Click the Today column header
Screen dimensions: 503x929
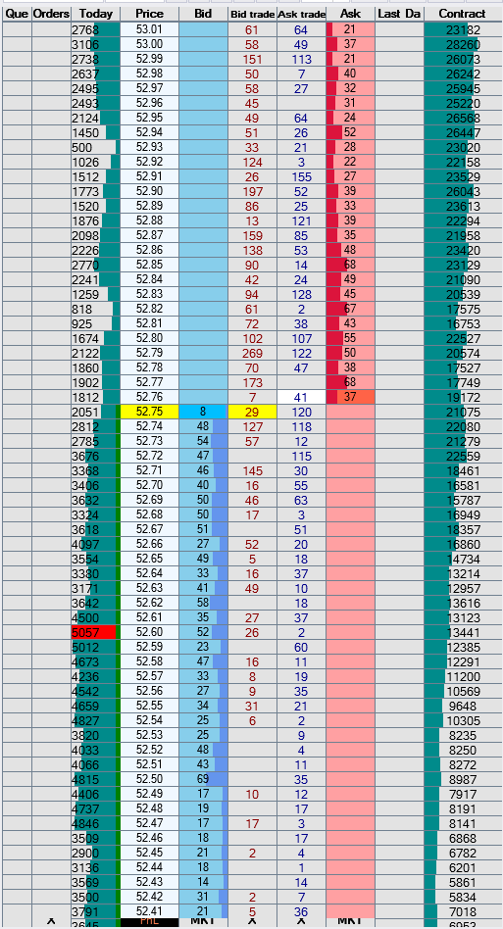(95, 14)
